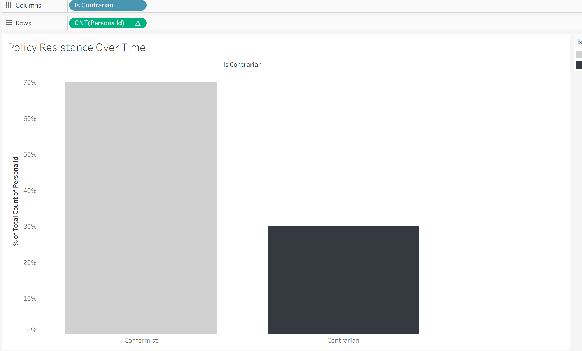Click the Policy Resistance Over Time title
This screenshot has height=351, width=582.
point(76,48)
